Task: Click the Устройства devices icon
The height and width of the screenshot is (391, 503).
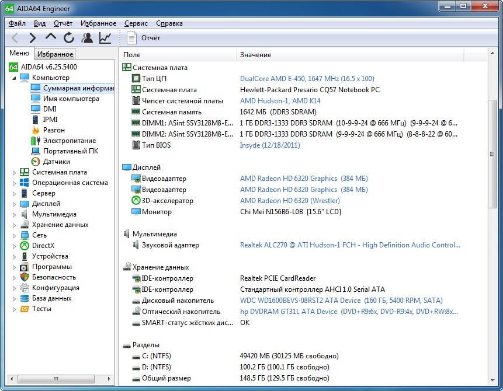Action: pyautogui.click(x=25, y=256)
